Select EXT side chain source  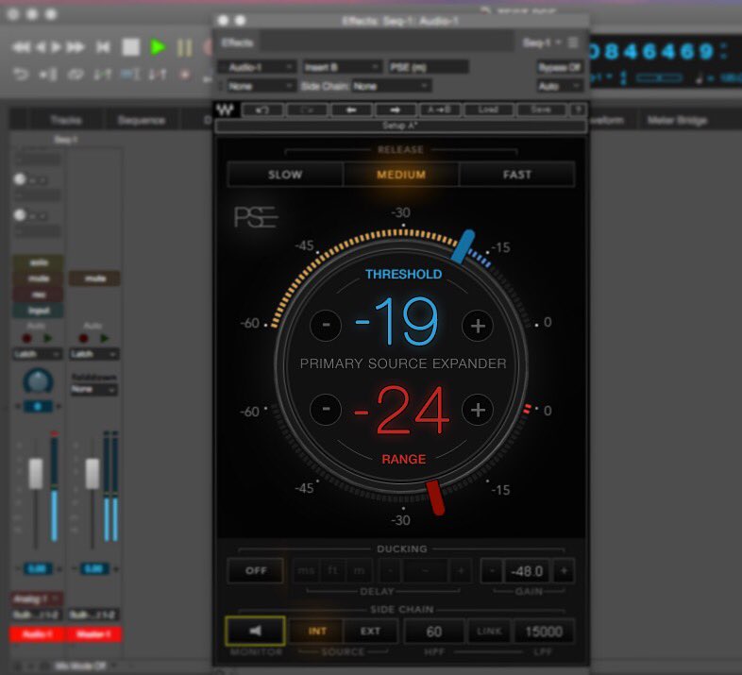pos(370,631)
